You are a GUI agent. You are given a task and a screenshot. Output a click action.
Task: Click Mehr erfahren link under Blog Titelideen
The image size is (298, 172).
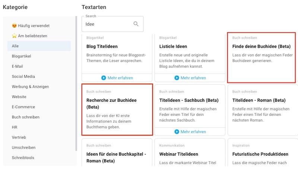point(120,78)
